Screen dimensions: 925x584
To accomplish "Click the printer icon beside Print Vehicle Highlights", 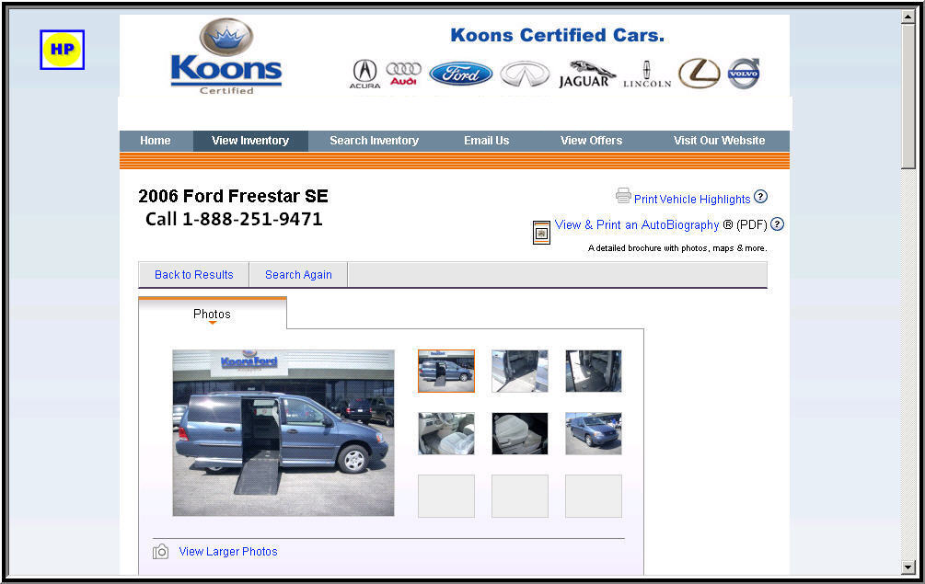I will click(623, 196).
